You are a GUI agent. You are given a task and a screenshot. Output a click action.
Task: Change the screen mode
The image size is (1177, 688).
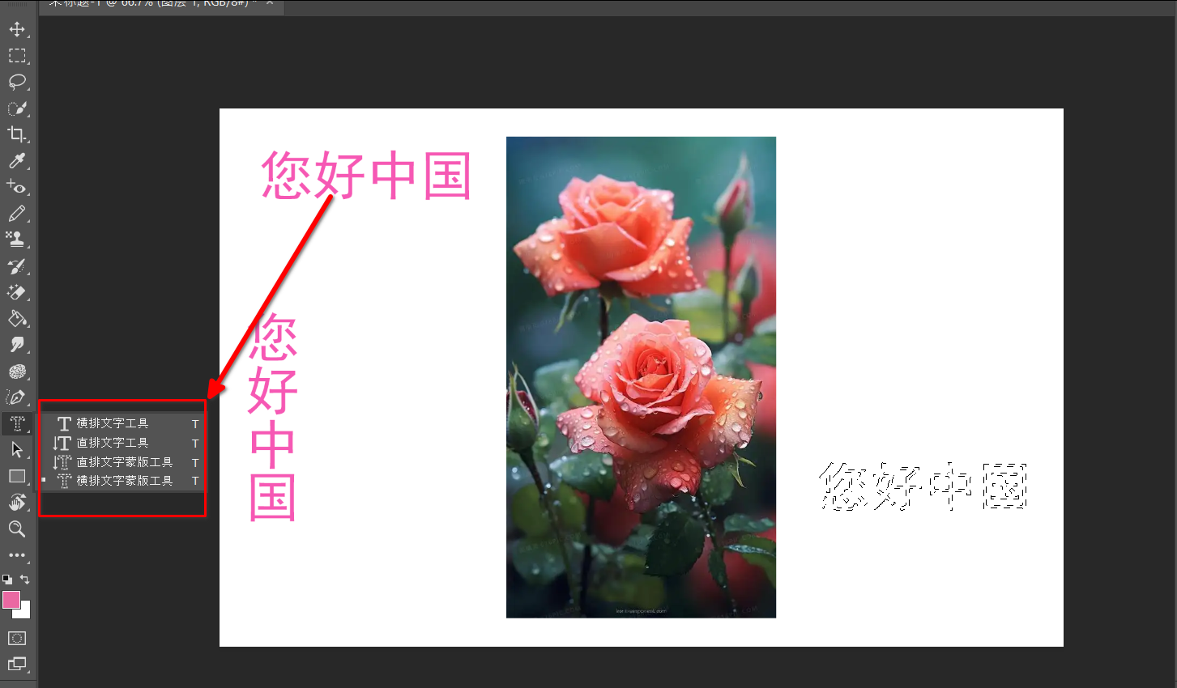17,665
